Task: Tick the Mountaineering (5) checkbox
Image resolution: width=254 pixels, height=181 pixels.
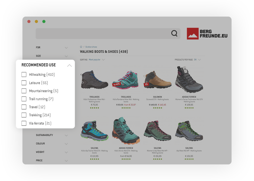Action: coord(24,91)
